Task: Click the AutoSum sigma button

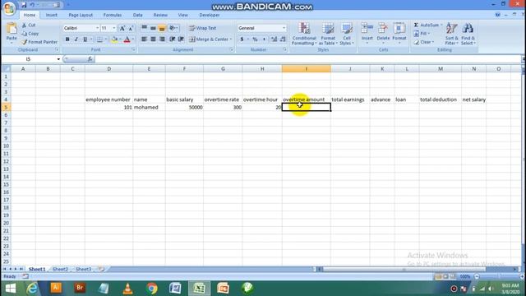Action: 417,25
